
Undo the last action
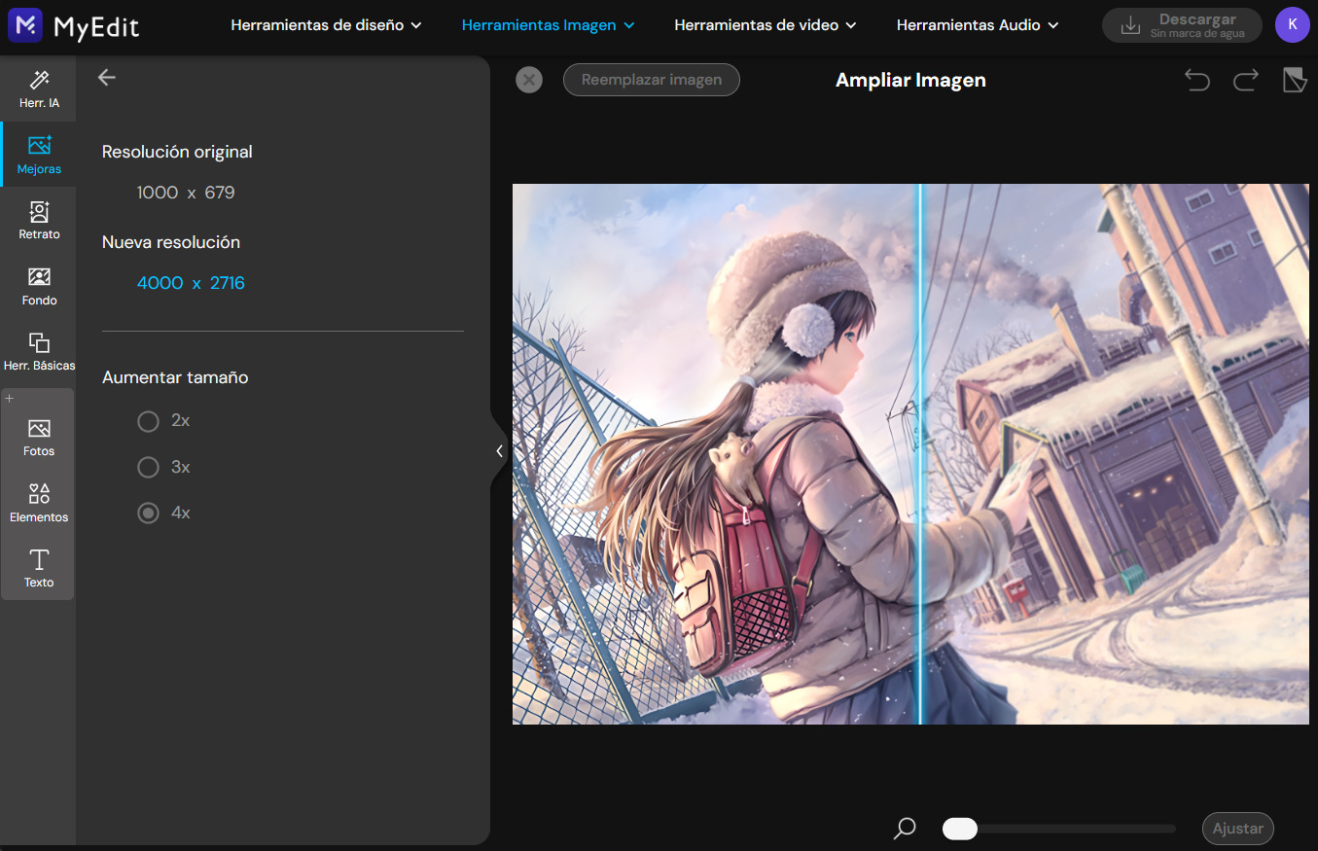coord(1197,80)
